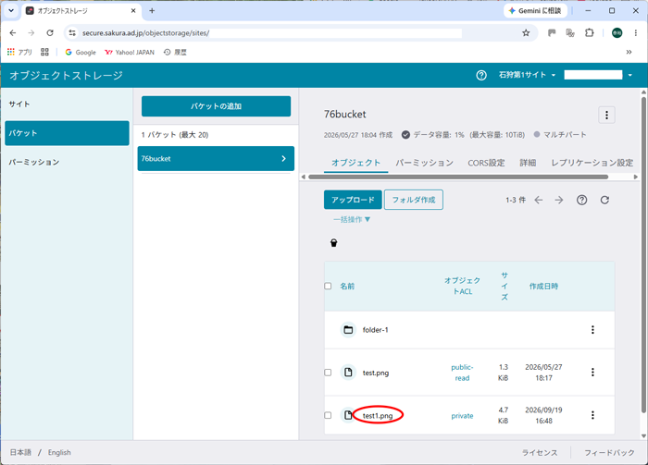Viewport: 648px width, 465px height.
Task: Click the bucket icon above the table
Action: click(x=334, y=243)
